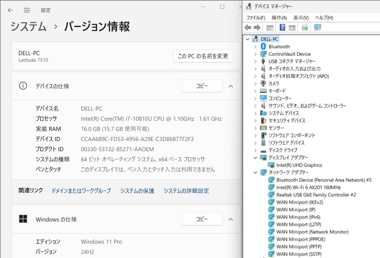
Task: Expand the ソフトウェア デバイス node
Action: point(255,143)
